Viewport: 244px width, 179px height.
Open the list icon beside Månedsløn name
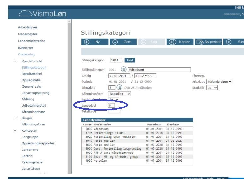point(123,69)
